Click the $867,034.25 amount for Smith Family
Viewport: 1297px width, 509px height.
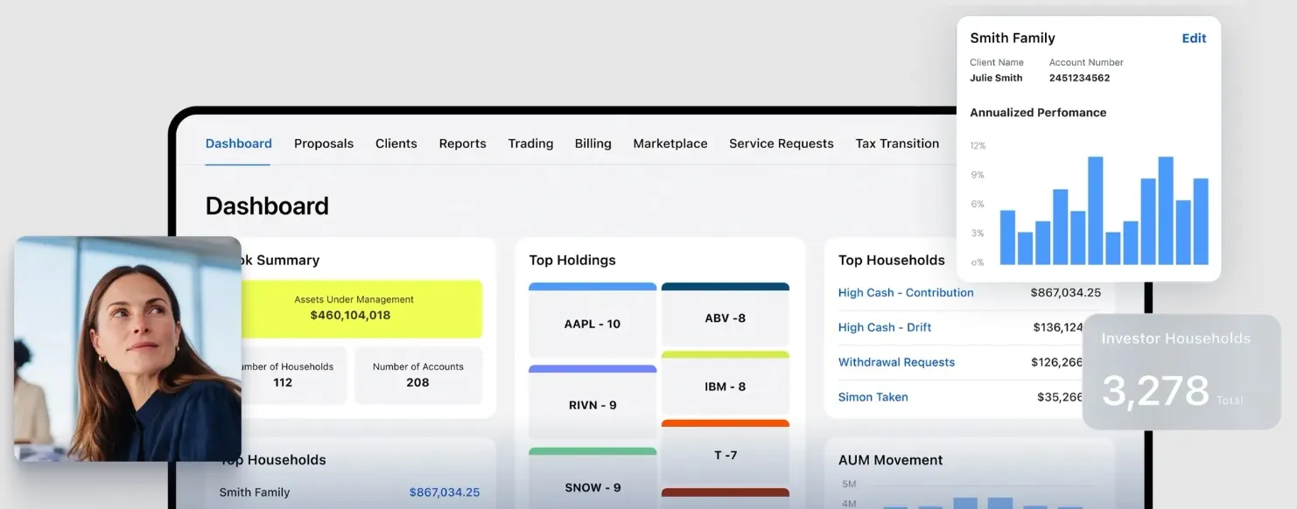[445, 492]
